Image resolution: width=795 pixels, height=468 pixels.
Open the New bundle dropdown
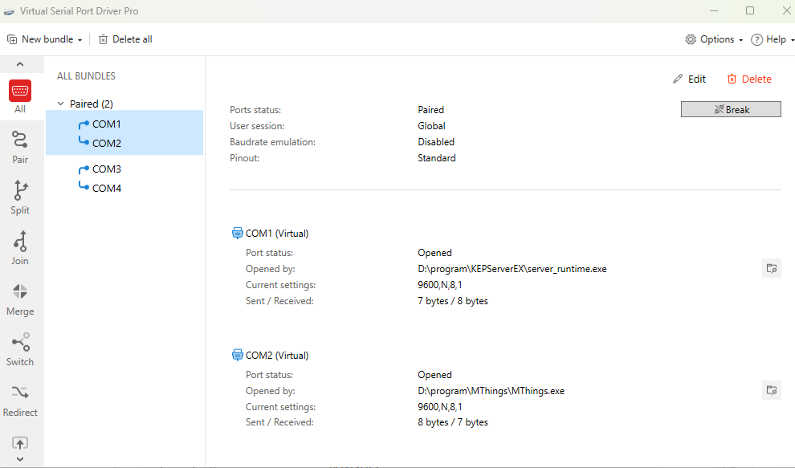click(x=44, y=39)
